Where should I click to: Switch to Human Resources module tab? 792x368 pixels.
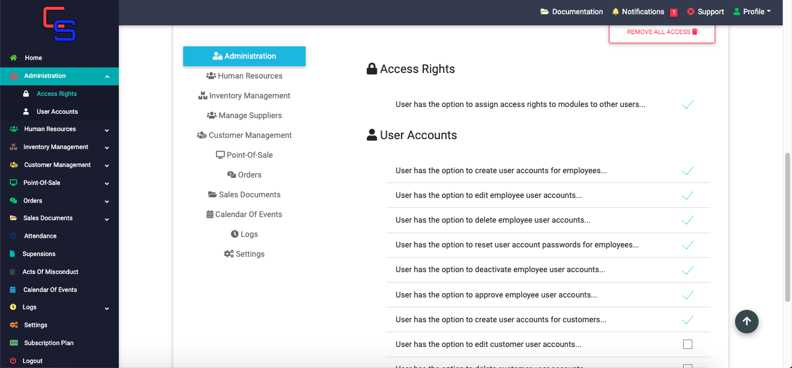click(x=244, y=76)
